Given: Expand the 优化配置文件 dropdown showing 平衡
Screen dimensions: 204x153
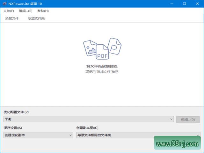Looking at the screenshot, I should [89, 119].
